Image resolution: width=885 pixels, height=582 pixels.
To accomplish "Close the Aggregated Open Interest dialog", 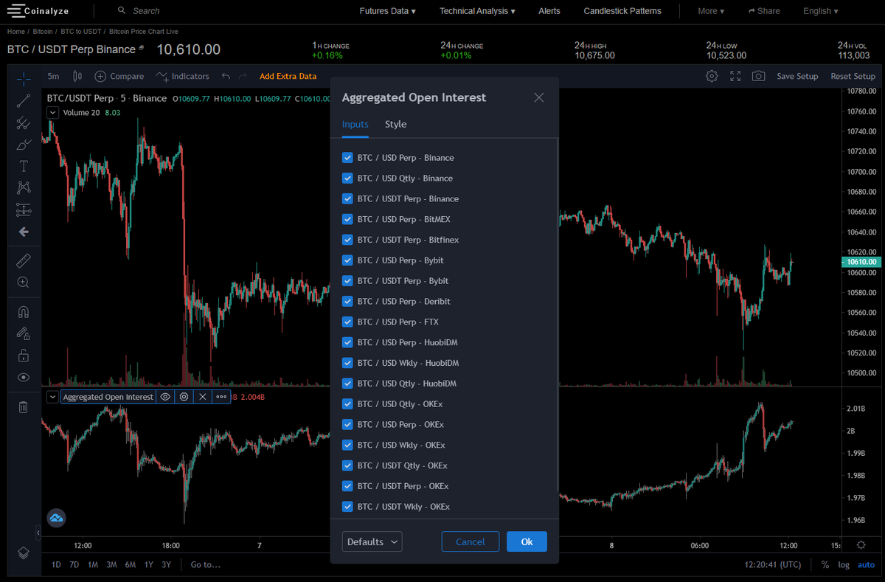I will coord(539,97).
